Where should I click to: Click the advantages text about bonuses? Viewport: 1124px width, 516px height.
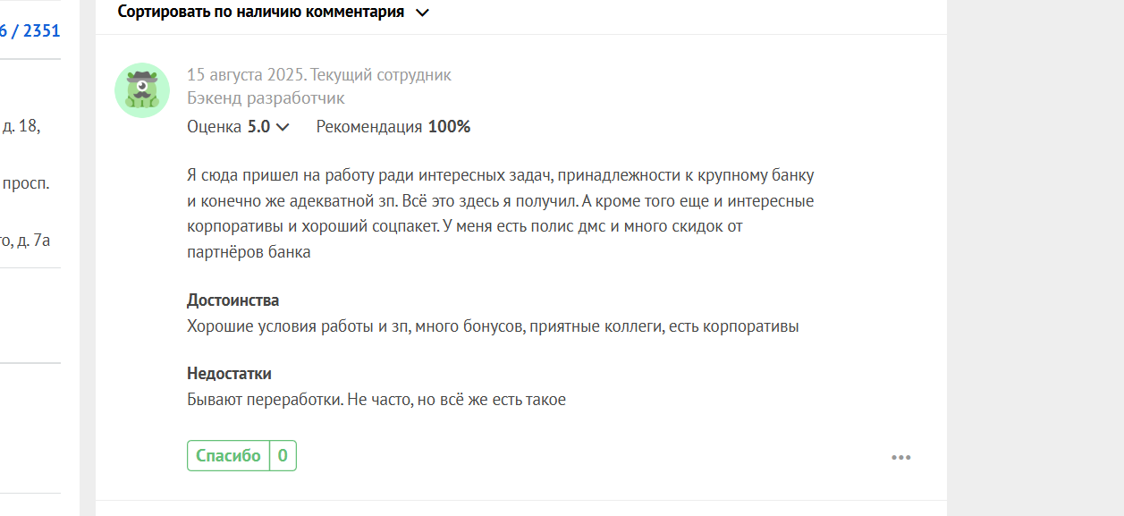tap(493, 326)
